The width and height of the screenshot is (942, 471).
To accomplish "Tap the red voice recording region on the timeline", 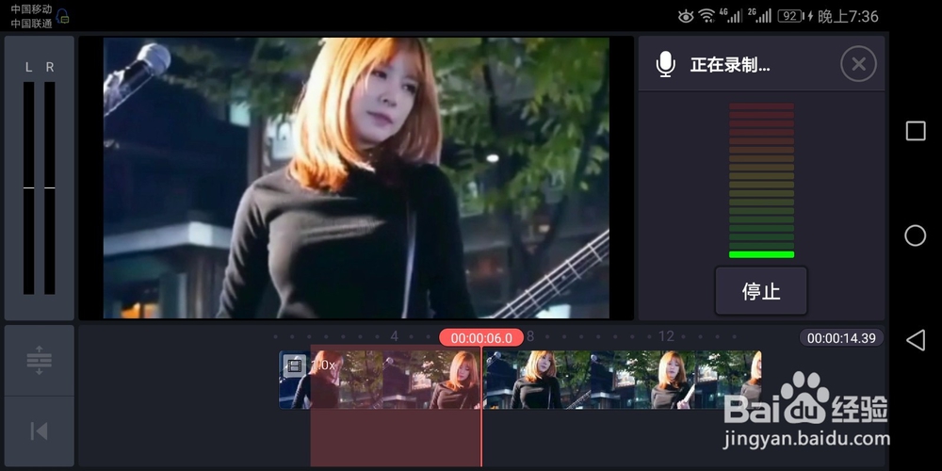I will coord(396,405).
